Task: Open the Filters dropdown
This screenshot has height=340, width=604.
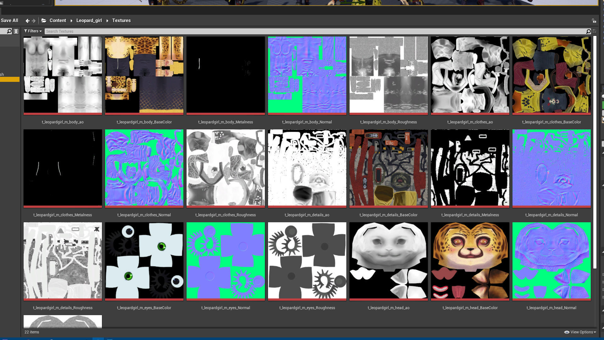Action: click(33, 31)
